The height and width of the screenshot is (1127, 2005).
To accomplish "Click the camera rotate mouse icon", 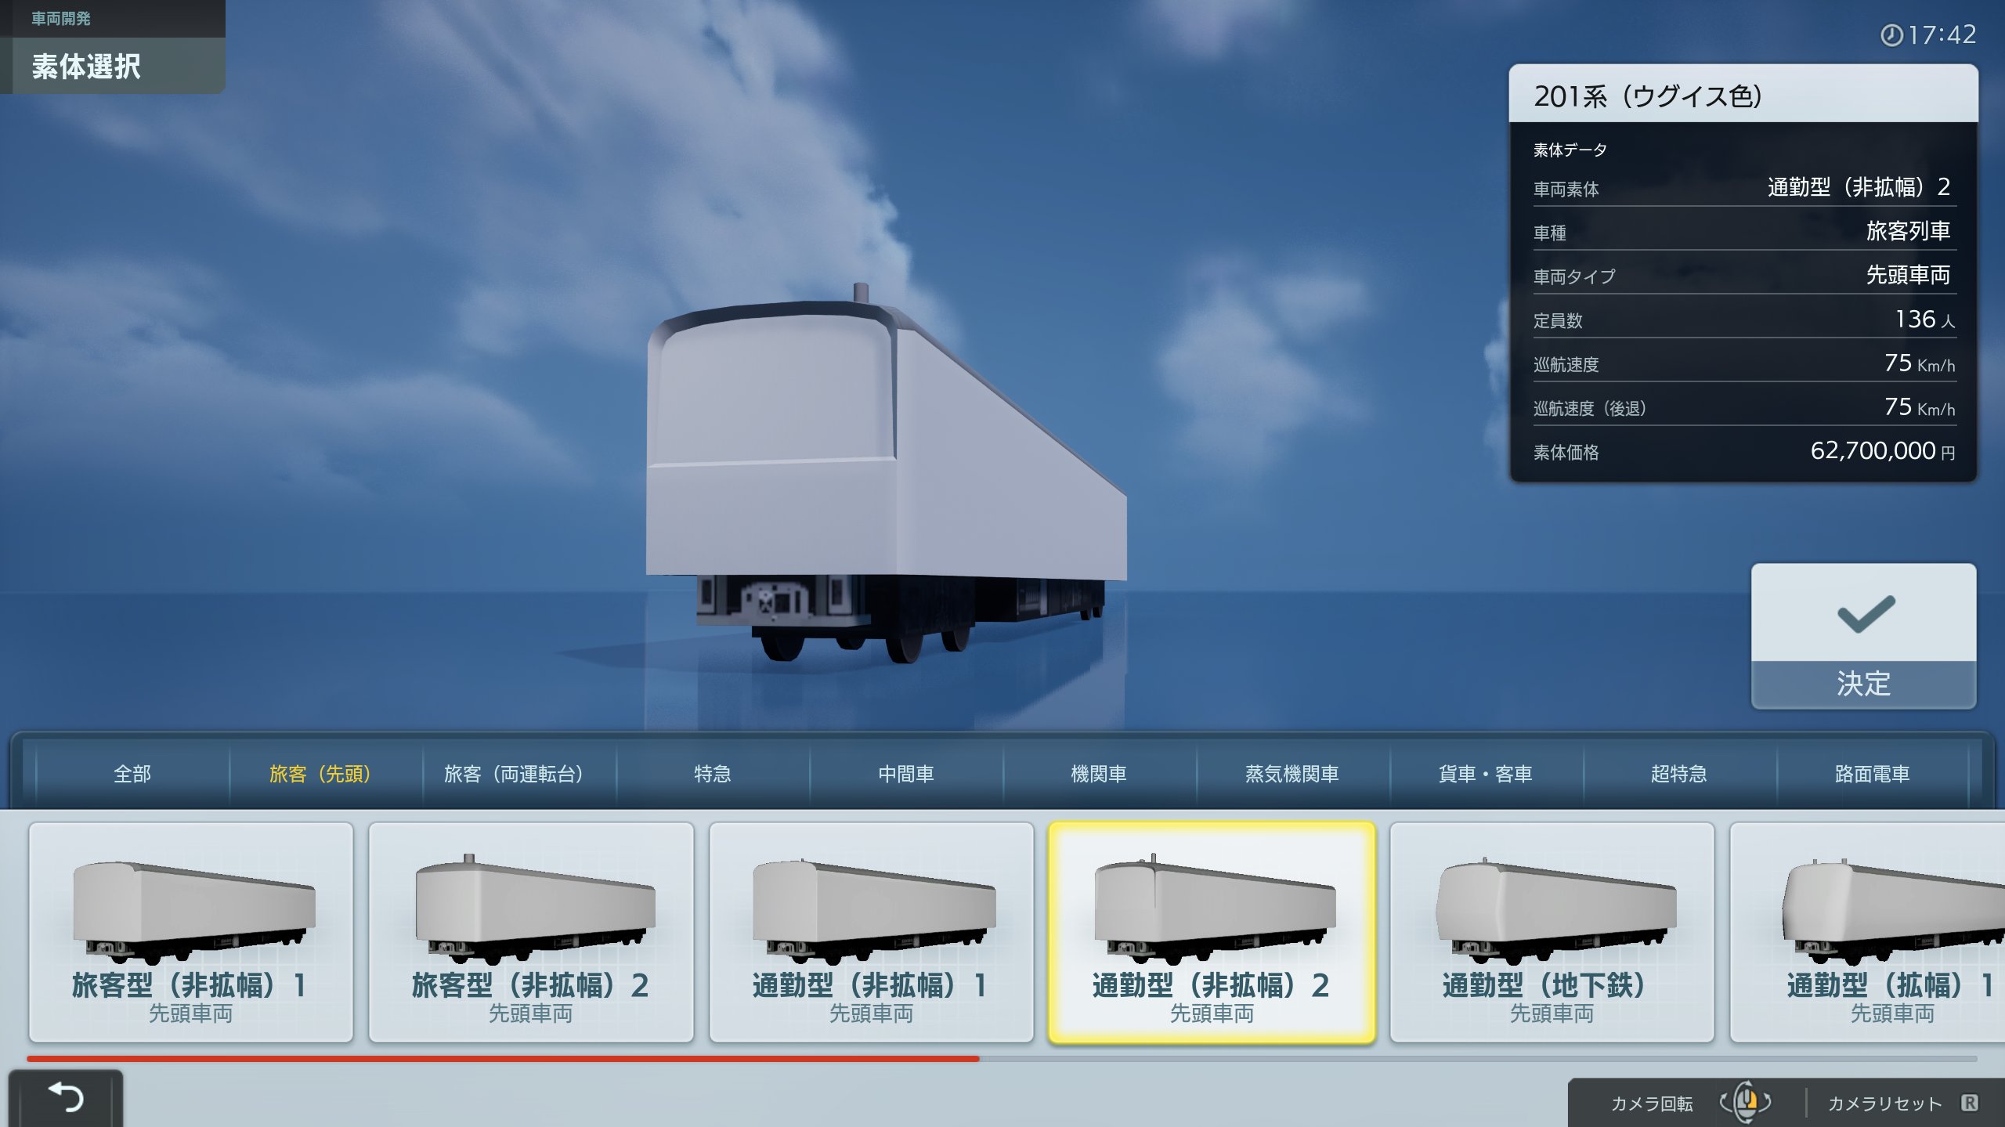I will pos(1745,1102).
